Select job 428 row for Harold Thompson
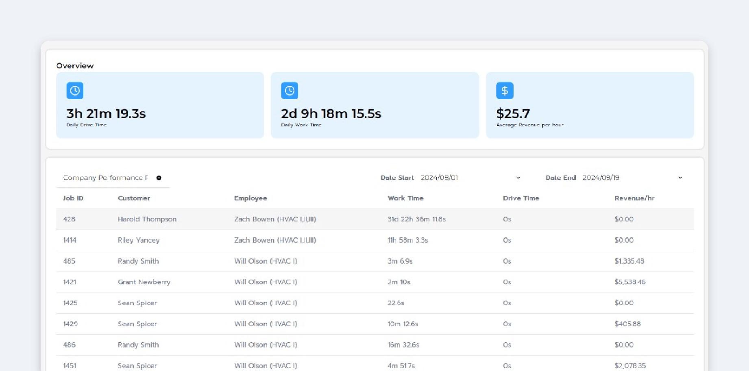The image size is (749, 371). 69,219
